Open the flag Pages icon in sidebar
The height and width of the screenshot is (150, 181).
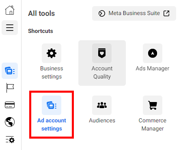click(10, 88)
